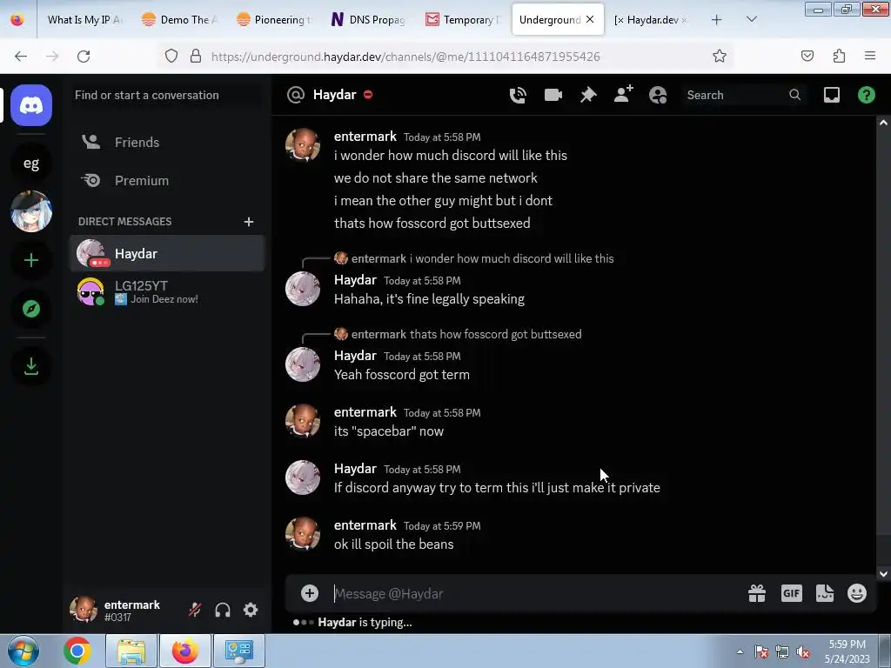891x668 pixels.
Task: Add a server with plus icon
Action: tap(31, 260)
